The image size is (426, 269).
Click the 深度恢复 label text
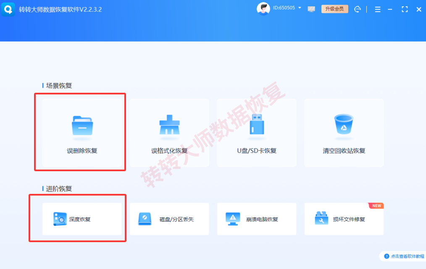(79, 219)
